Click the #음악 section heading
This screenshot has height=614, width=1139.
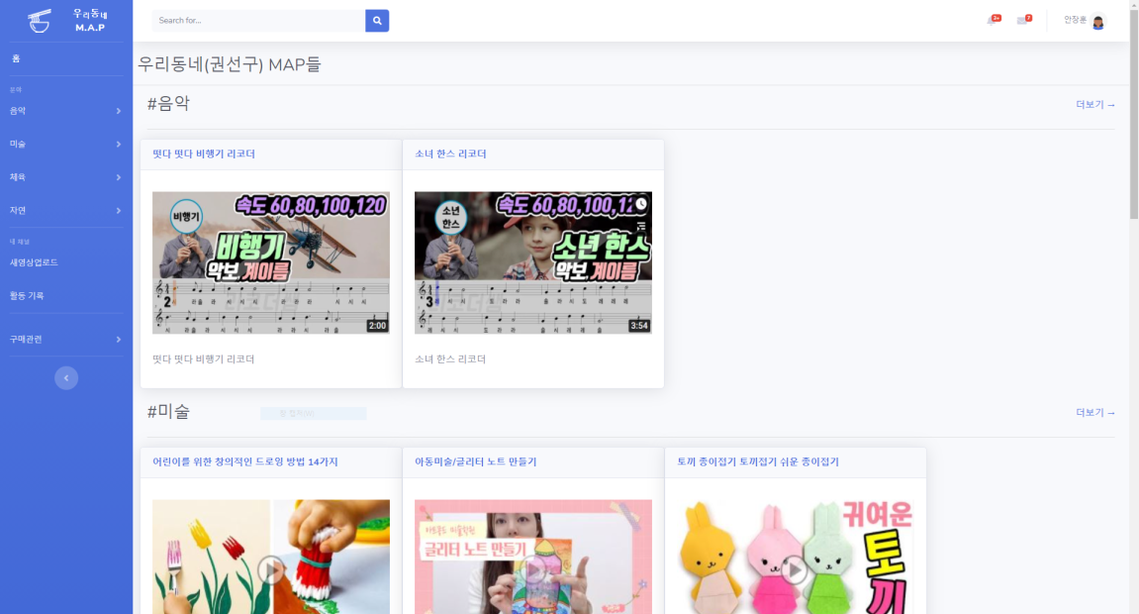[168, 103]
